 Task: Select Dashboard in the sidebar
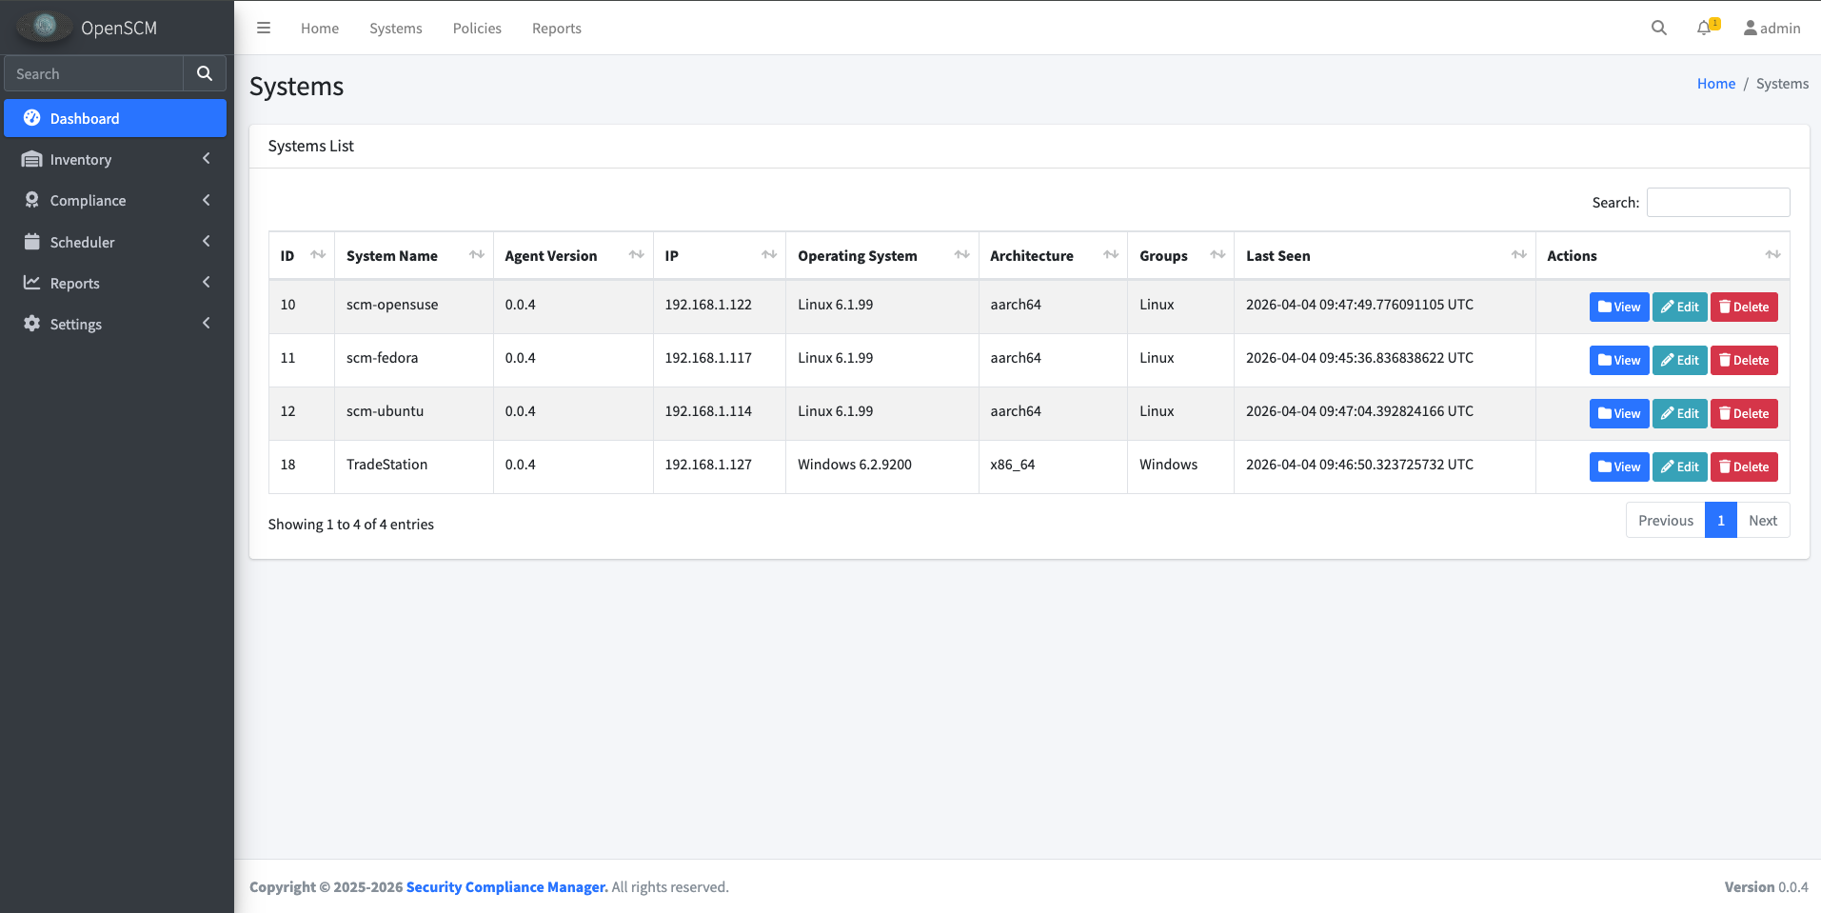tap(115, 118)
